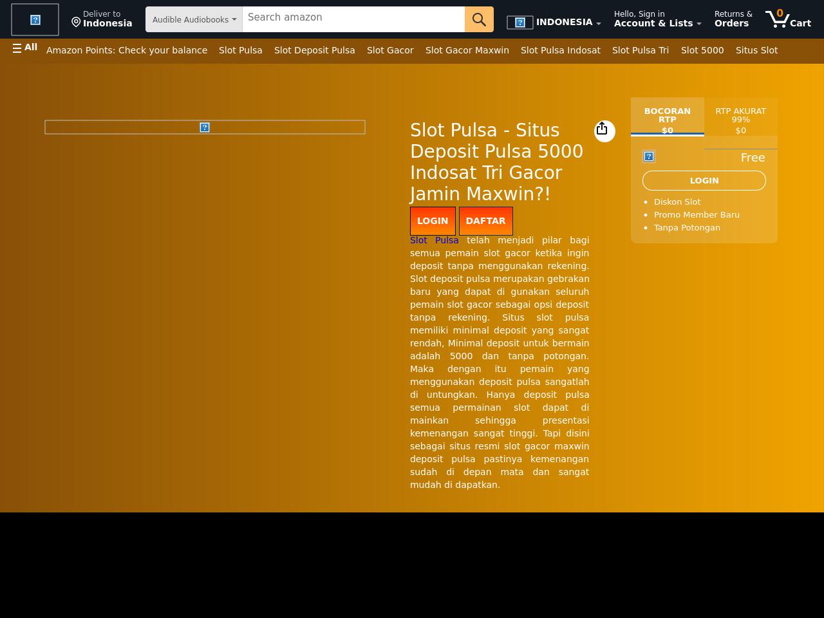Click the share icon beside the title
Viewport: 824px width, 618px height.
tap(604, 131)
